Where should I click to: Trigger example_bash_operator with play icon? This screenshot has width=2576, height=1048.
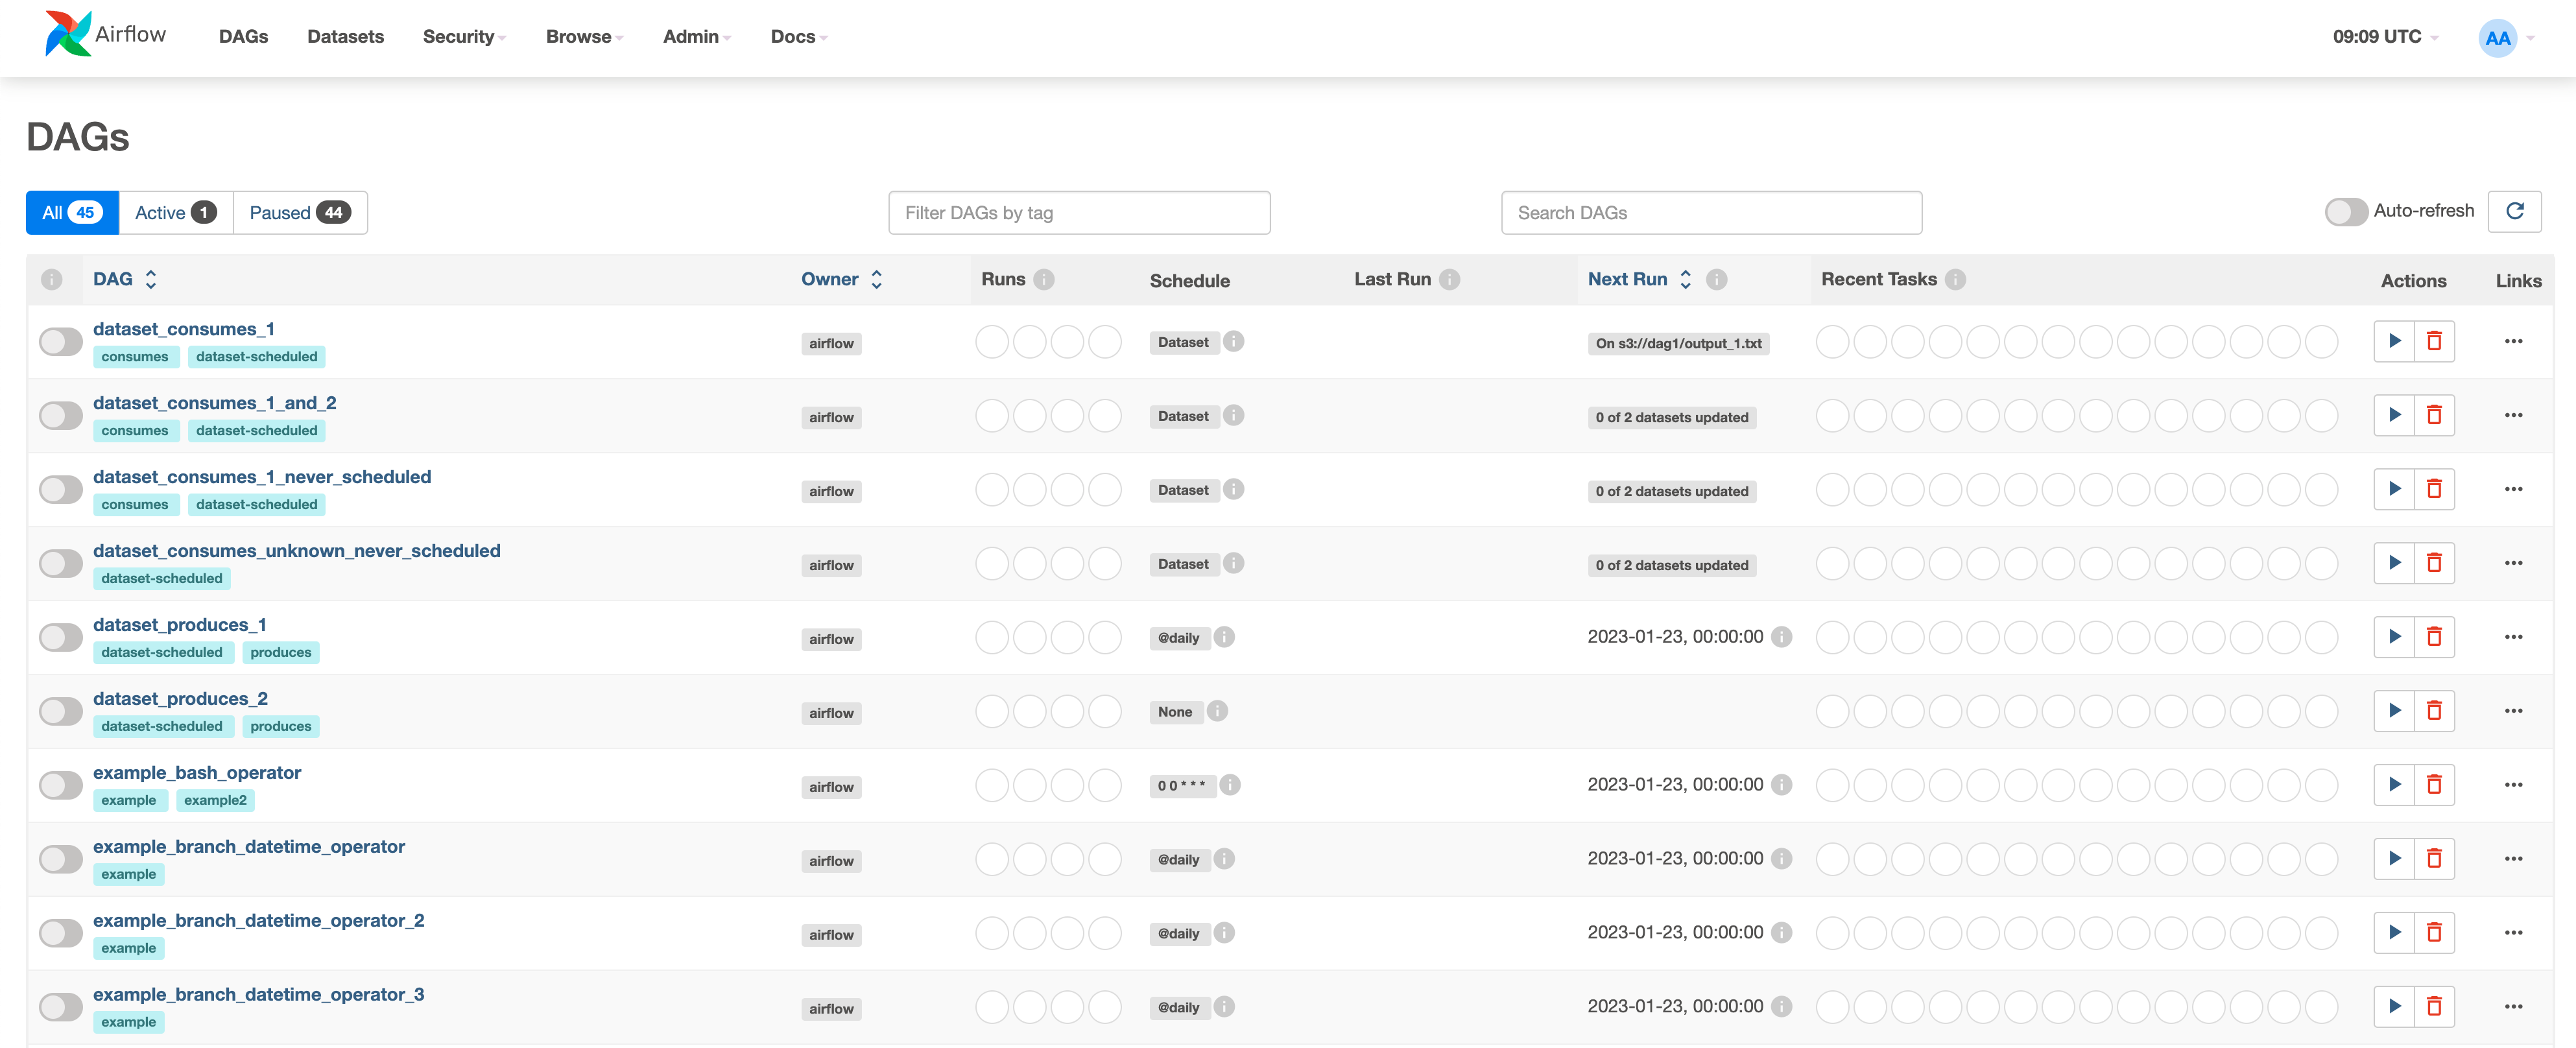click(x=2394, y=785)
